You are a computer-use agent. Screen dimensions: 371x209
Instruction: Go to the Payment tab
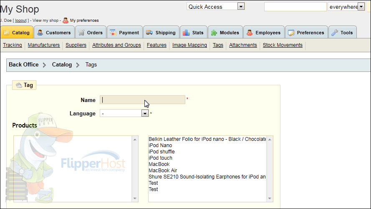125,33
